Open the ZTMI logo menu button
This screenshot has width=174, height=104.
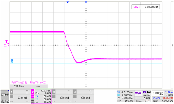[x=5, y=95]
